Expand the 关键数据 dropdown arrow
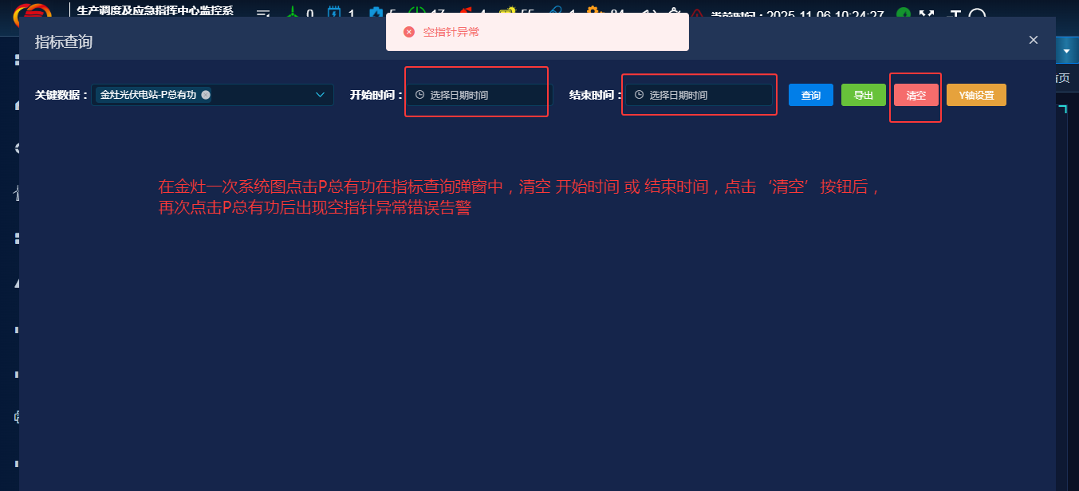This screenshot has width=1079, height=491. [x=321, y=95]
